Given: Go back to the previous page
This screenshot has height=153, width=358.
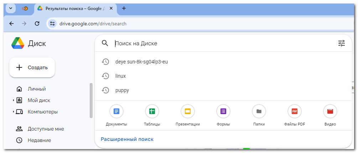Looking at the screenshot, I should click(11, 24).
